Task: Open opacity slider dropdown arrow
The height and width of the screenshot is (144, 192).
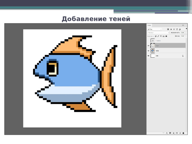Action: pos(186,33)
